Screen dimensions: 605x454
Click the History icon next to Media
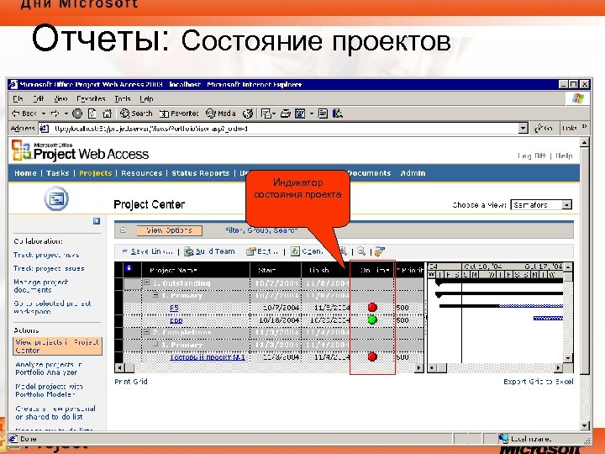click(248, 113)
